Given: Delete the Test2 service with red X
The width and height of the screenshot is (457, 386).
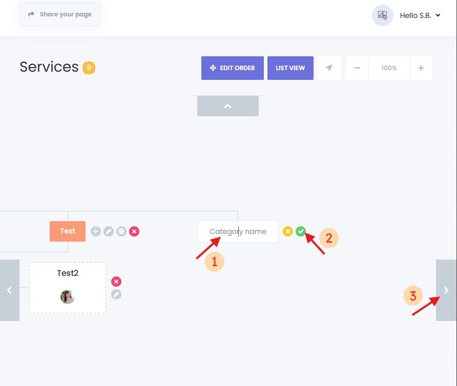Looking at the screenshot, I should click(116, 282).
